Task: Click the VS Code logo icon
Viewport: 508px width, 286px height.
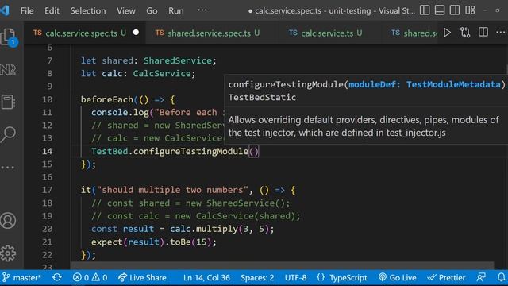Action: pos(5,10)
